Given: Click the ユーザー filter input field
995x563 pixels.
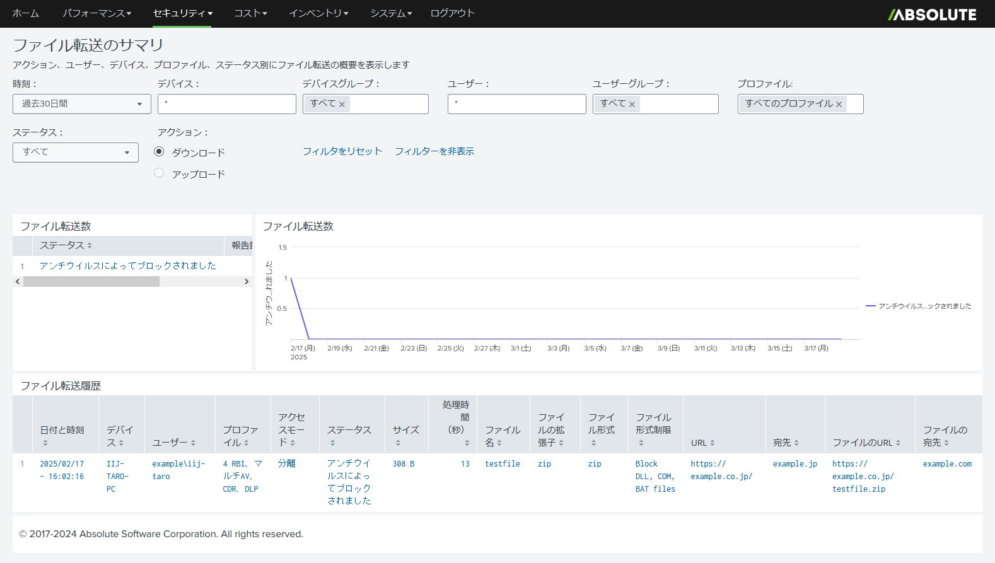Looking at the screenshot, I should (517, 104).
